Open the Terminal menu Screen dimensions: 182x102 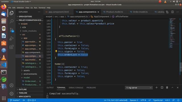point(42,8)
